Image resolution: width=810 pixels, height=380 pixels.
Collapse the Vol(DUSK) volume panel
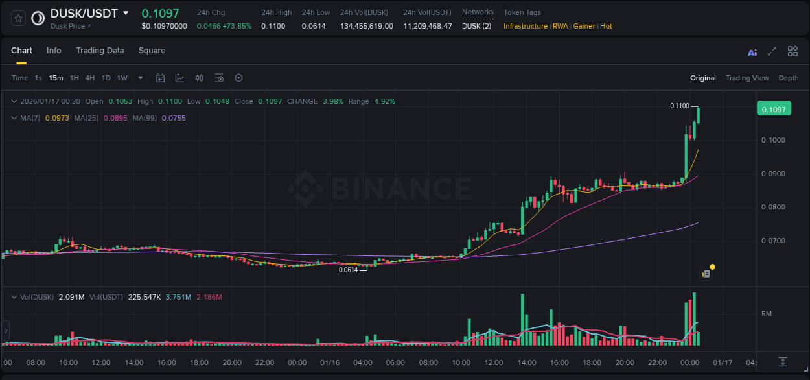pyautogui.click(x=14, y=296)
